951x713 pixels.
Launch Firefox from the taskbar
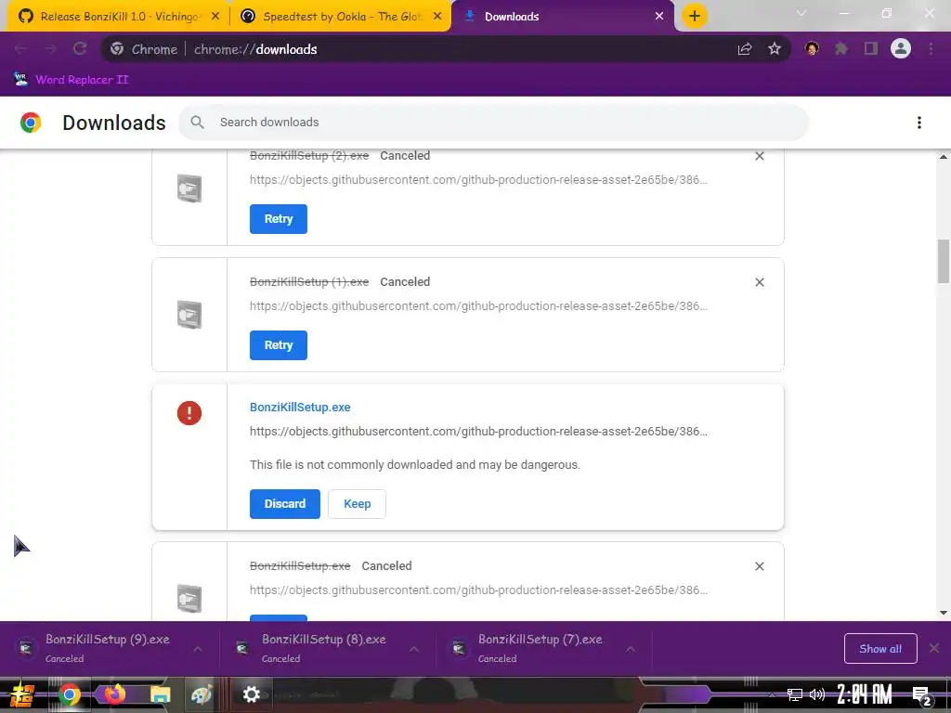click(114, 694)
